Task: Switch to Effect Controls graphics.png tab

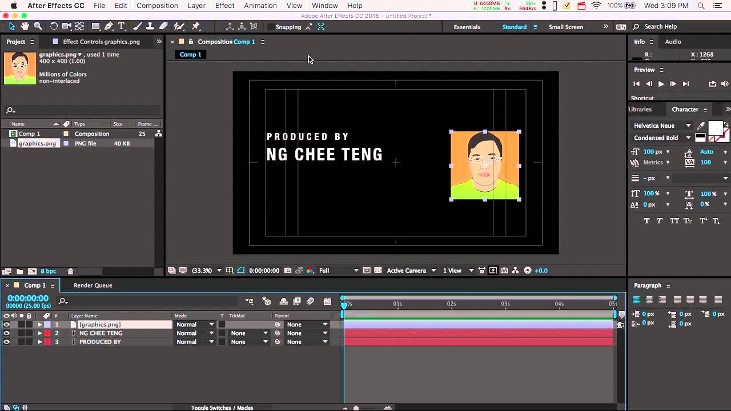Action: [101, 42]
